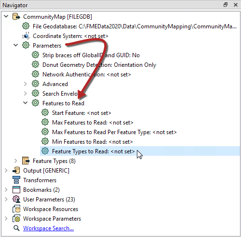Click the Navigator panel title
The image size is (241, 237).
click(15, 5)
